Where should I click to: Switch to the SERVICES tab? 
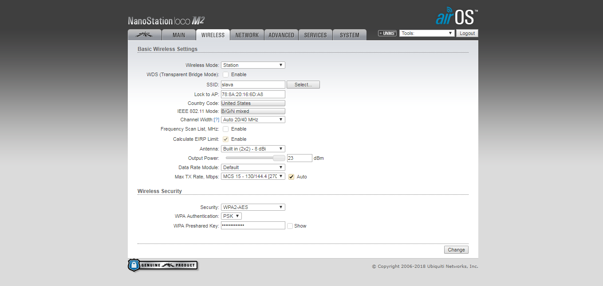pos(315,35)
